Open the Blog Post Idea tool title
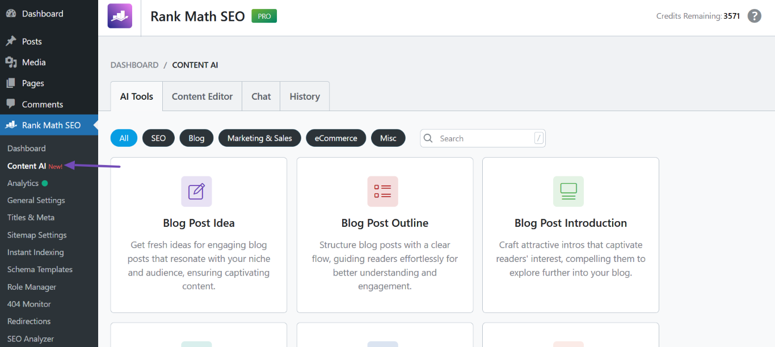The height and width of the screenshot is (347, 775). click(199, 223)
